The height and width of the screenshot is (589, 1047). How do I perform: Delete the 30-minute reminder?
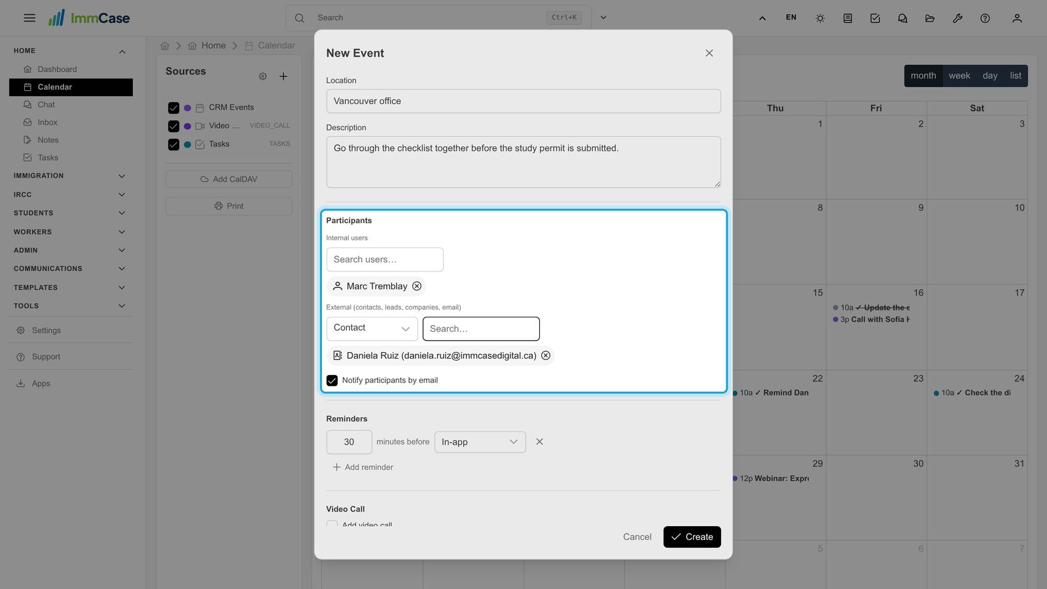[x=539, y=442]
